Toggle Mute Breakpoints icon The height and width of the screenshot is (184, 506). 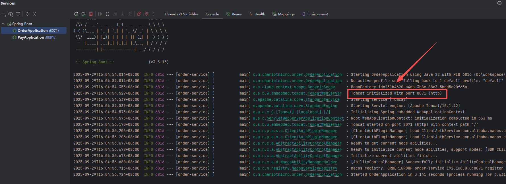[x=146, y=14]
